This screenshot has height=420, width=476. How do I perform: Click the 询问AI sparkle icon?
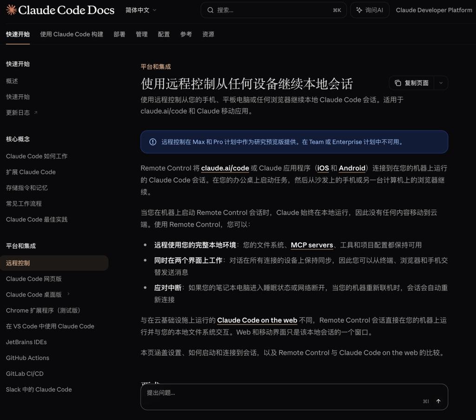pyautogui.click(x=359, y=10)
